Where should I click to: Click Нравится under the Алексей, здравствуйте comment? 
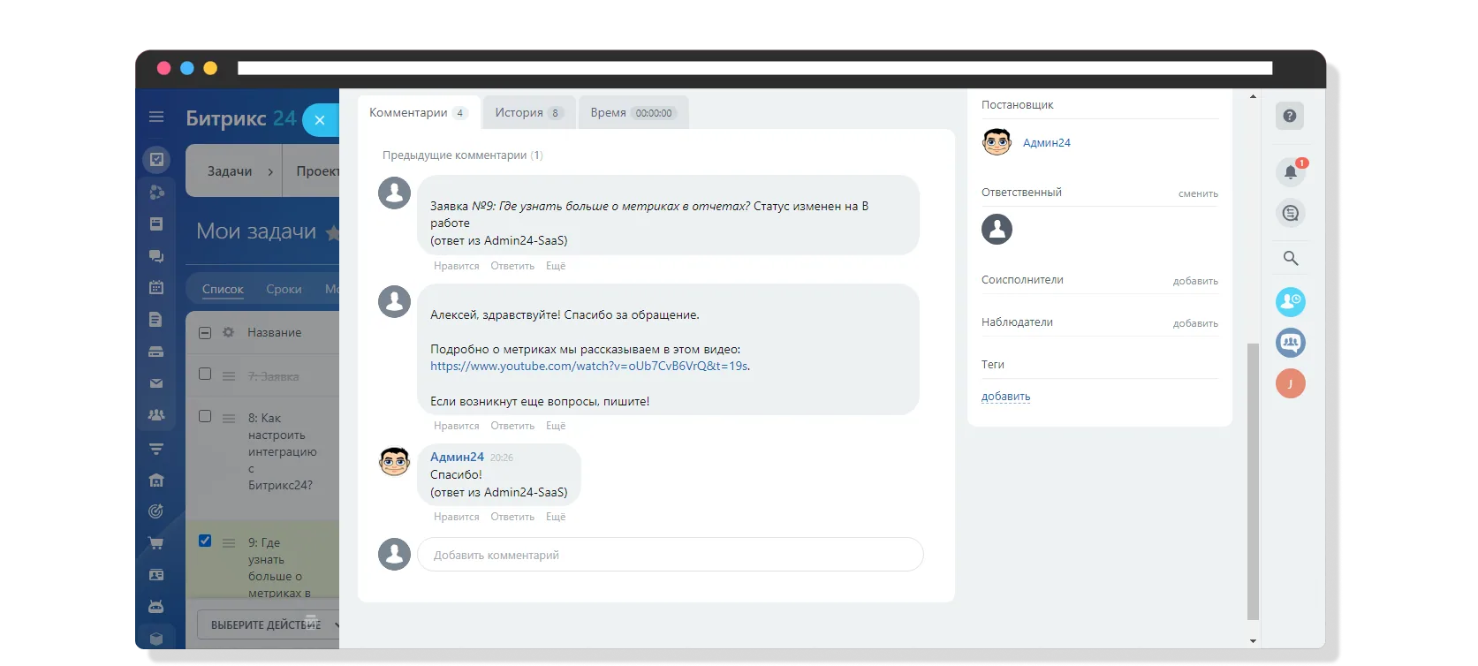point(457,426)
